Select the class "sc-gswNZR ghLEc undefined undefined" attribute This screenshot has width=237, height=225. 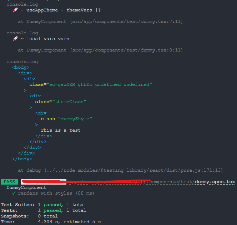click(x=91, y=84)
